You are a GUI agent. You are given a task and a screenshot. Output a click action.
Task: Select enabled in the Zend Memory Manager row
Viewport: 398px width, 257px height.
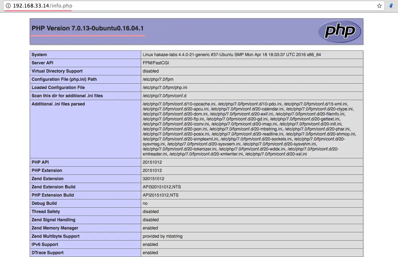click(150, 228)
